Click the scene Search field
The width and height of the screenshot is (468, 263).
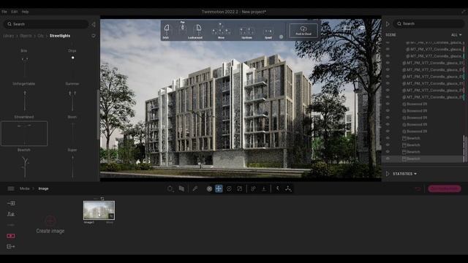click(428, 23)
